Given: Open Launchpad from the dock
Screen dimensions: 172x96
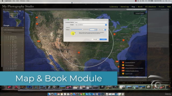Looking at the screenshot, I should 52,94.
